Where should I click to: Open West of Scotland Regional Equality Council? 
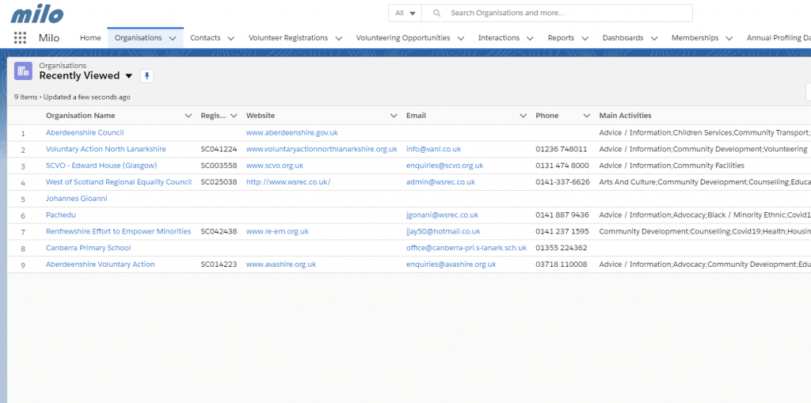click(x=119, y=182)
